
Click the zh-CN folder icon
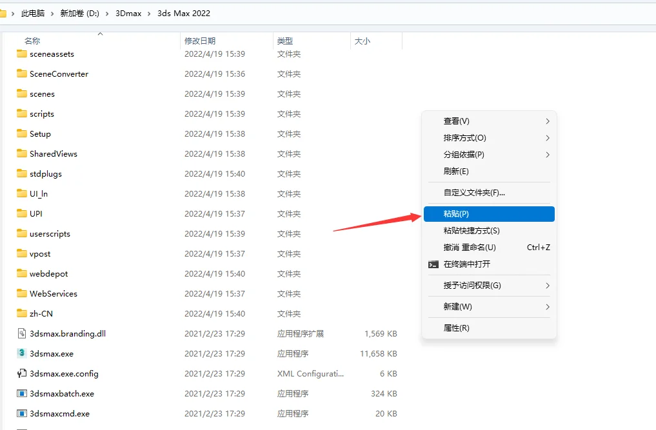coord(22,313)
